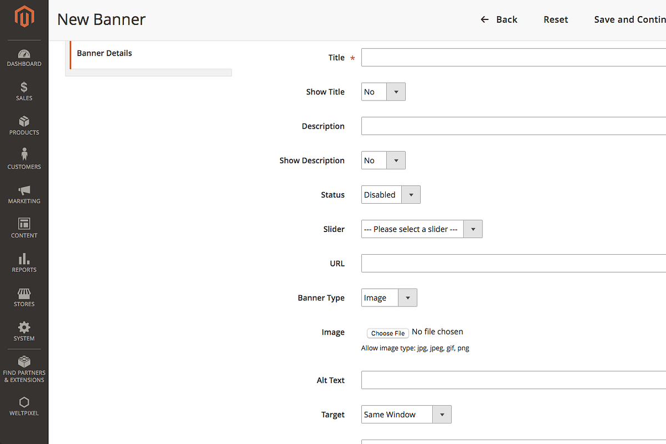Click the Show Title field label
Screen dimensions: 666x444
pos(325,92)
